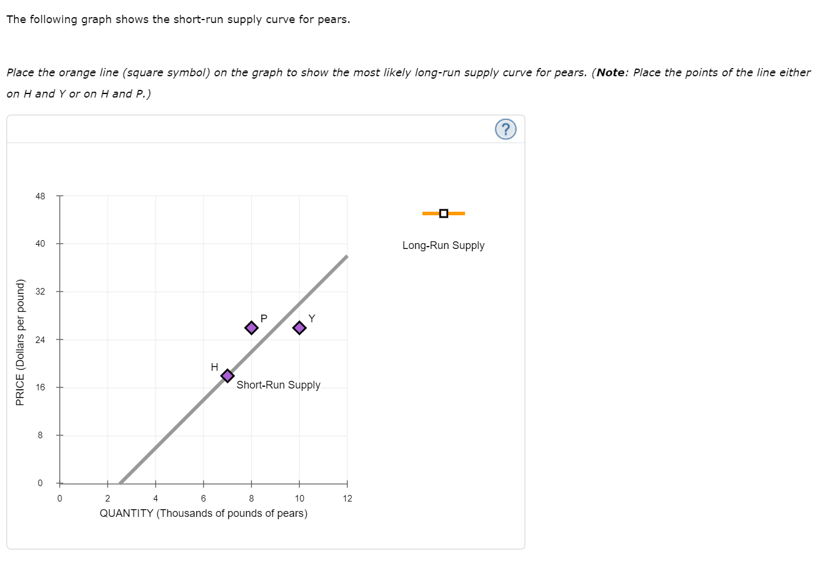The height and width of the screenshot is (563, 821).
Task: Click the origin point of the graph
Action: click(59, 483)
